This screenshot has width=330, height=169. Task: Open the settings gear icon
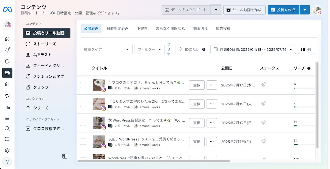(x=7, y=150)
